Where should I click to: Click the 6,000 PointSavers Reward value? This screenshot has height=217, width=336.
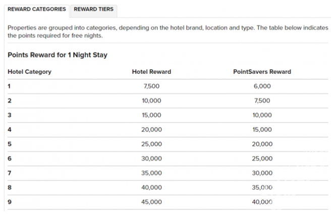(x=262, y=86)
